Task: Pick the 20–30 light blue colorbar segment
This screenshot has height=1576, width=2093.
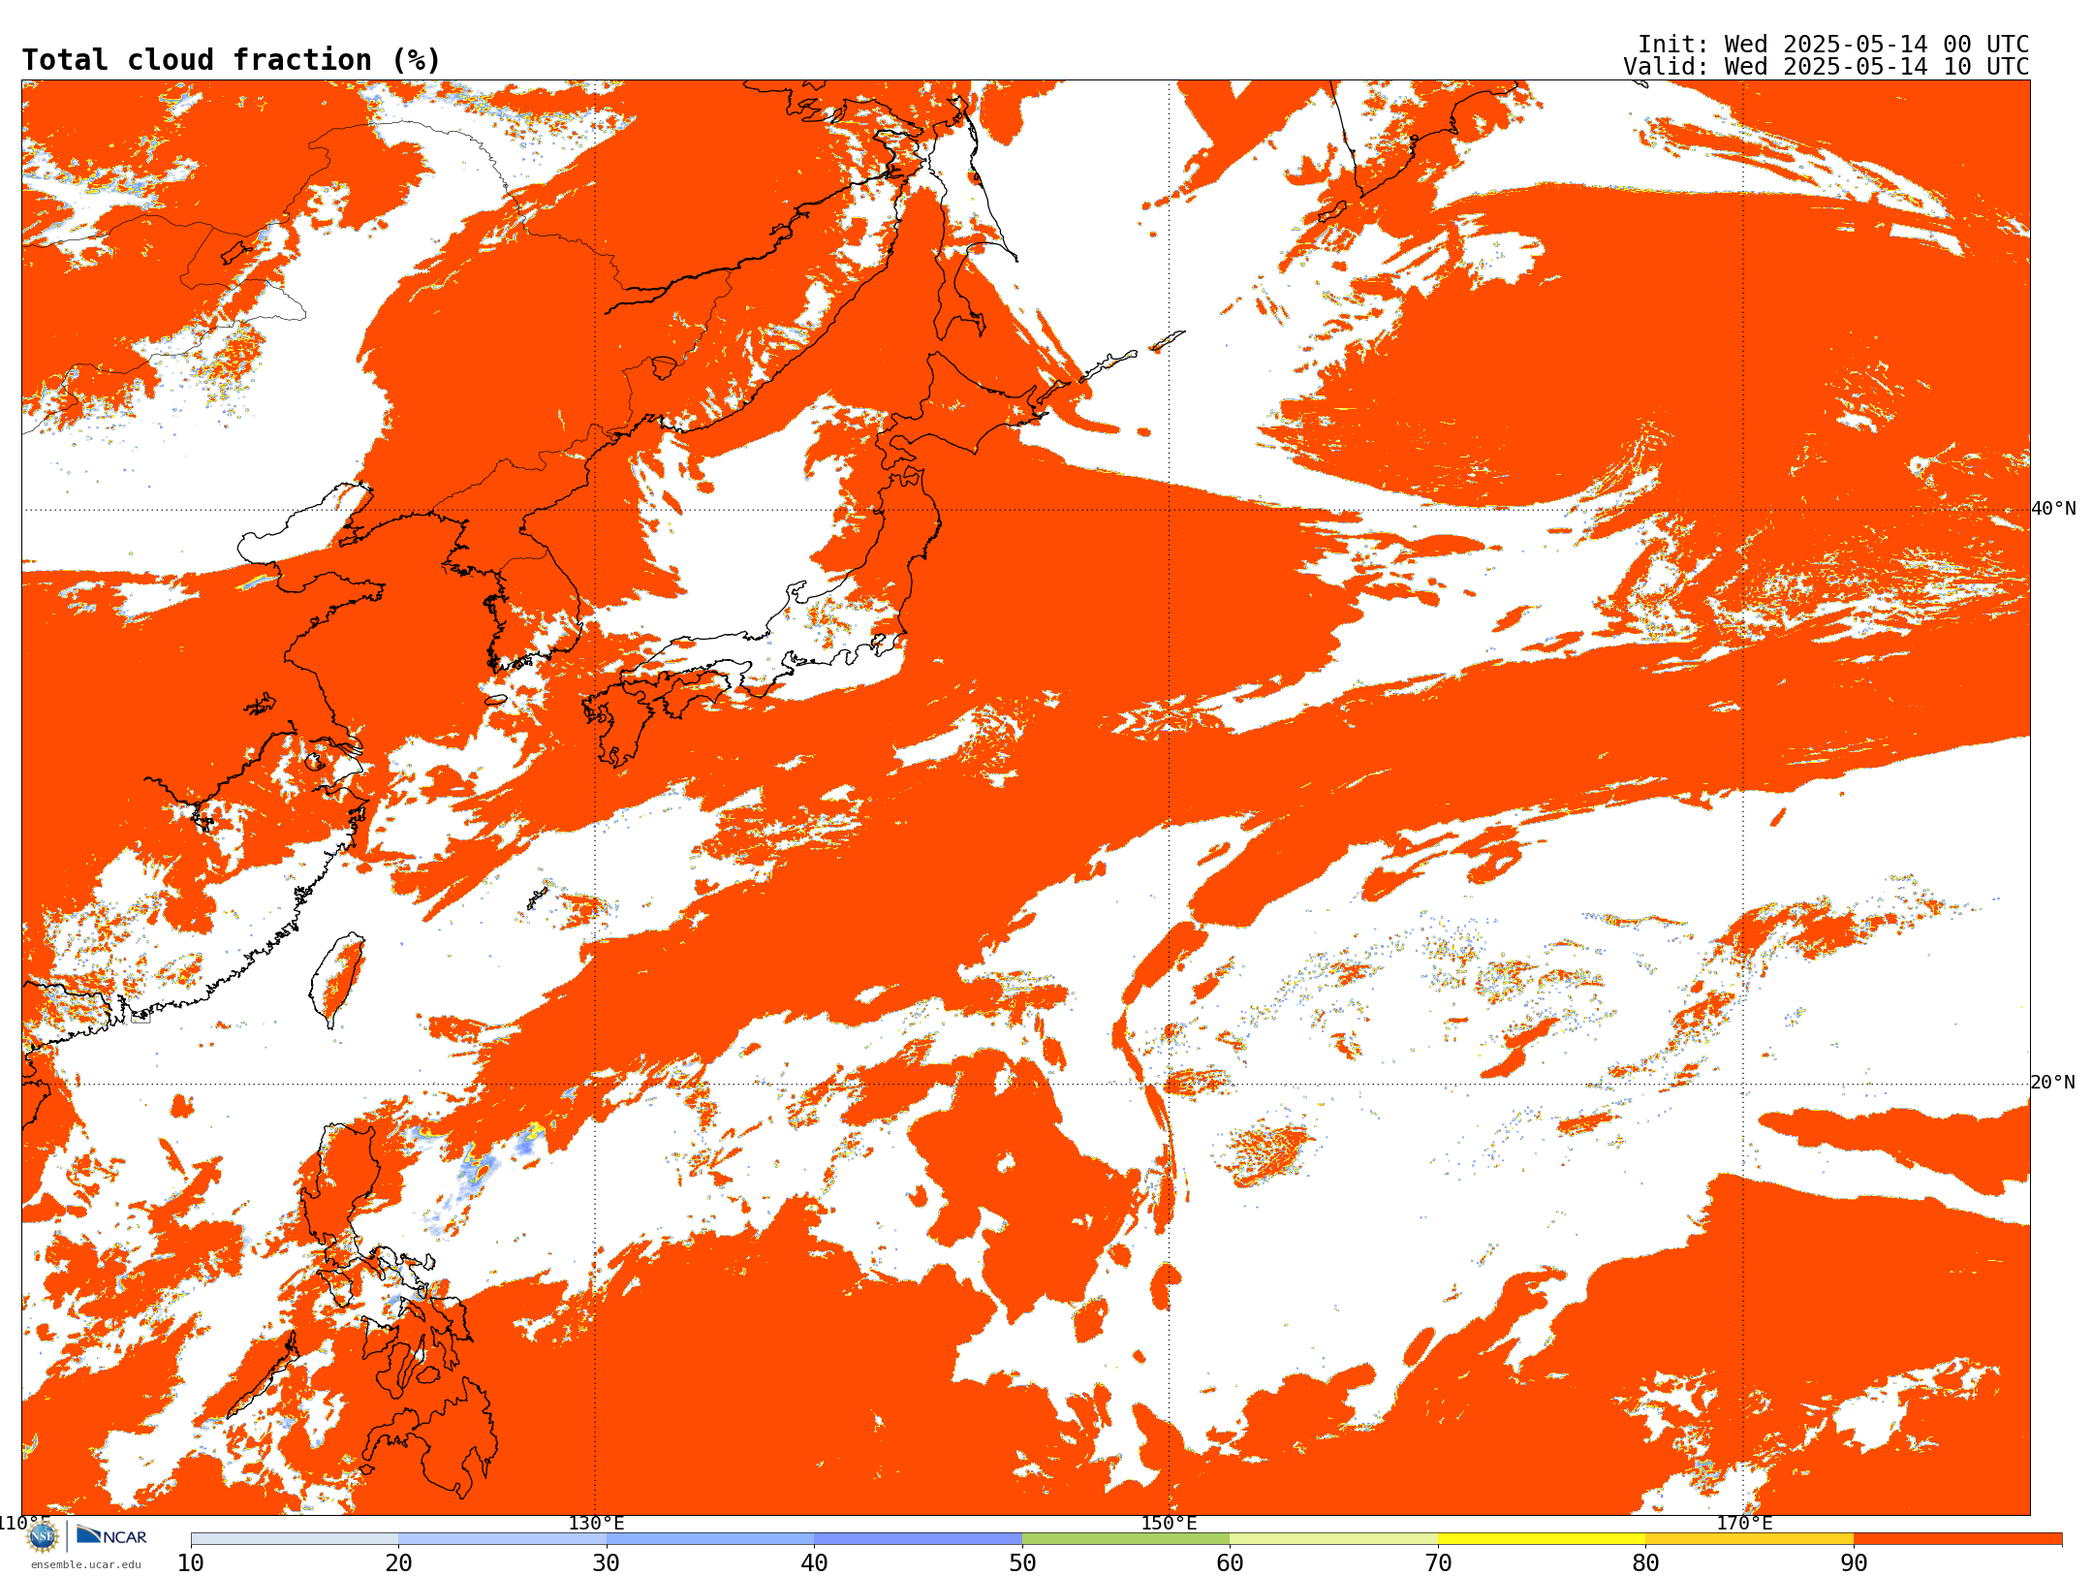Action: pos(502,1539)
